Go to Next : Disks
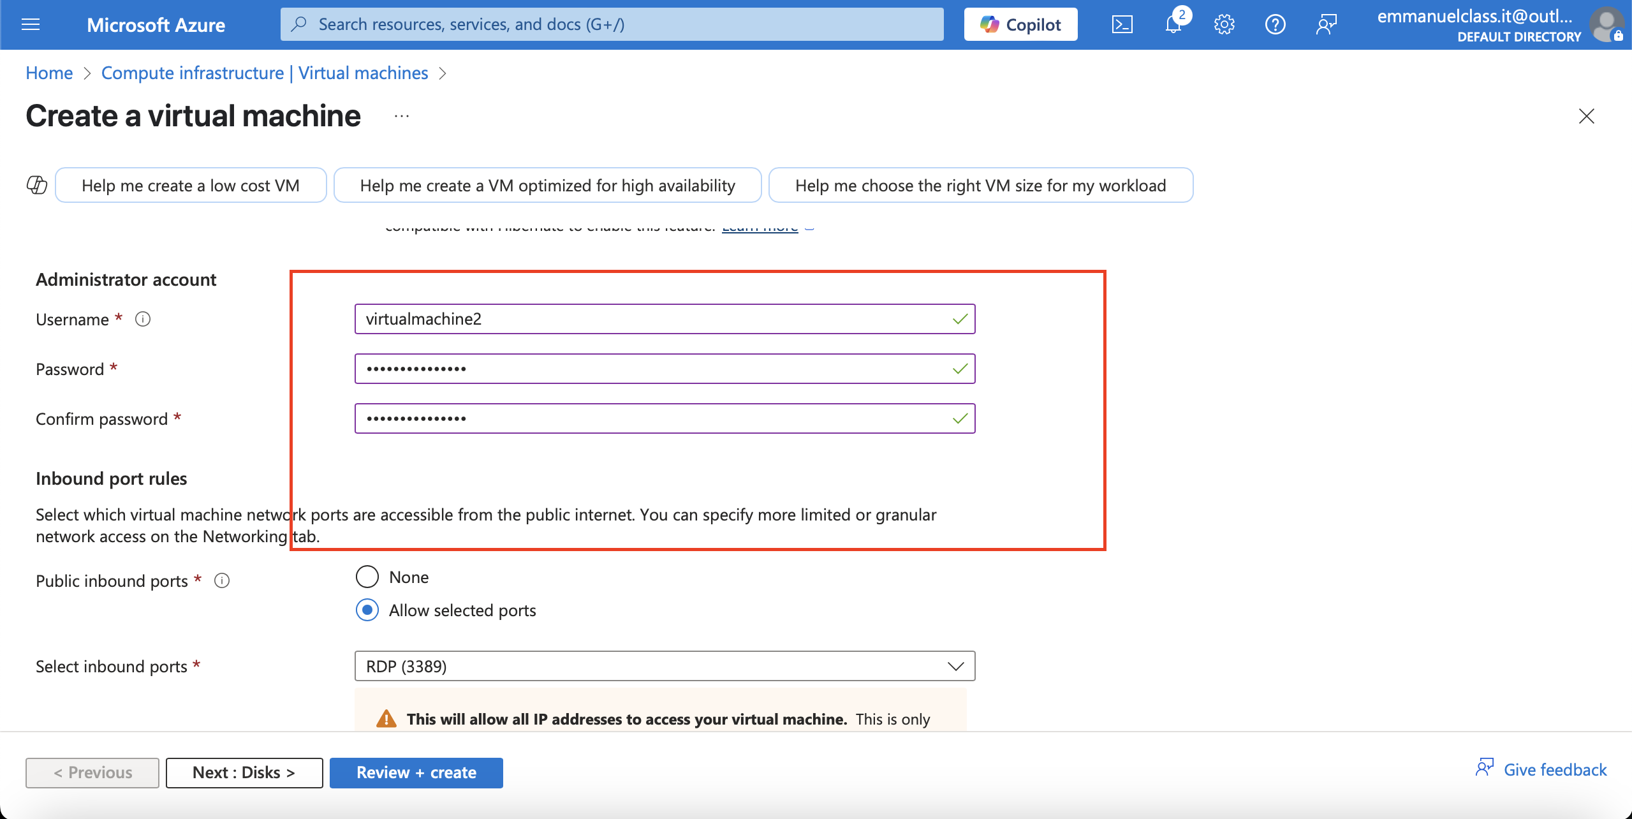This screenshot has width=1632, height=819. tap(244, 772)
